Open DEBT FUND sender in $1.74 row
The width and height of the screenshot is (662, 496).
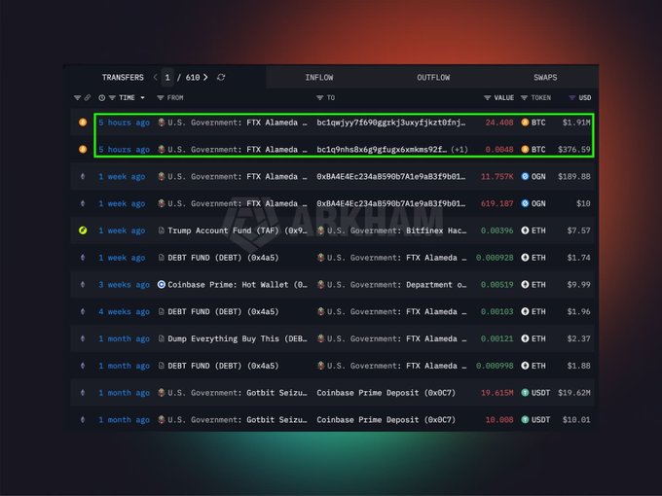tap(223, 258)
